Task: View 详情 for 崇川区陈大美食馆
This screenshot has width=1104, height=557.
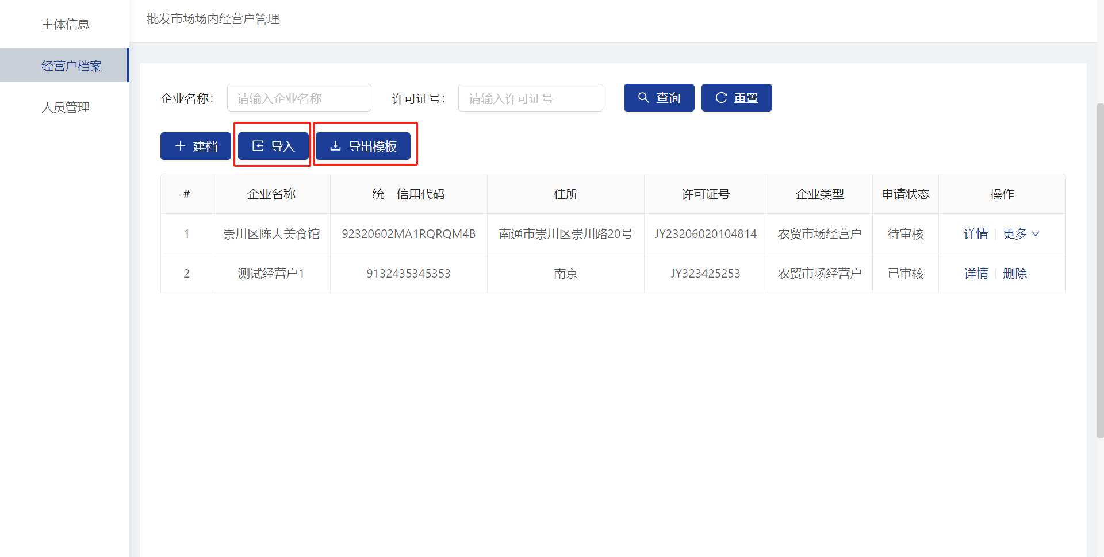Action: tap(976, 234)
